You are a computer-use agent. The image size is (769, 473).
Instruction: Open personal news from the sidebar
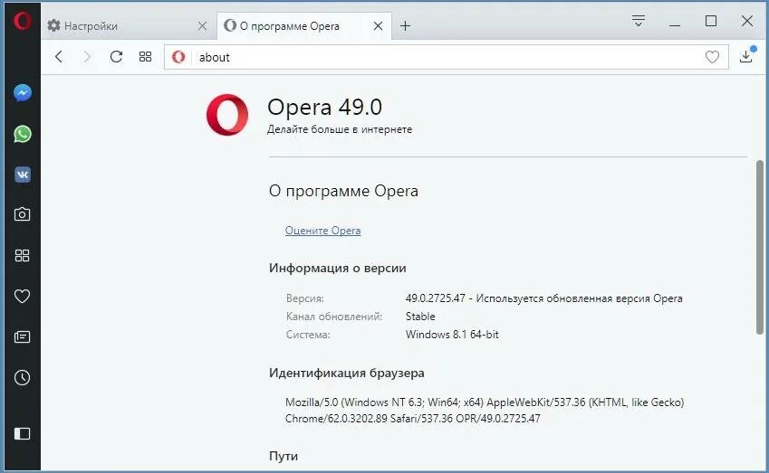click(22, 336)
